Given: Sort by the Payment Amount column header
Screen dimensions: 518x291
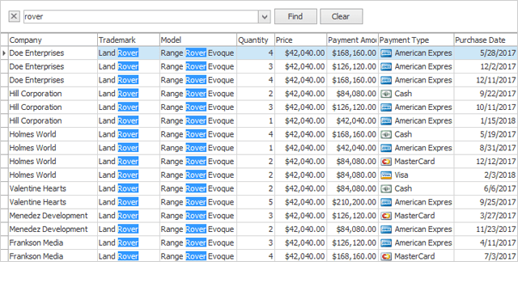Looking at the screenshot, I should [x=352, y=40].
